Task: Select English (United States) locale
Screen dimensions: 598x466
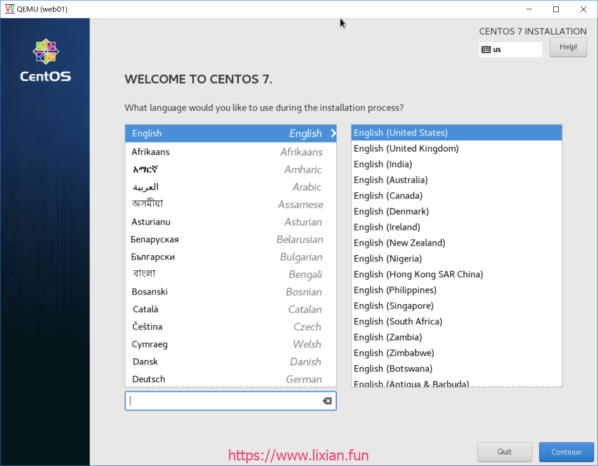Action: pyautogui.click(x=457, y=133)
